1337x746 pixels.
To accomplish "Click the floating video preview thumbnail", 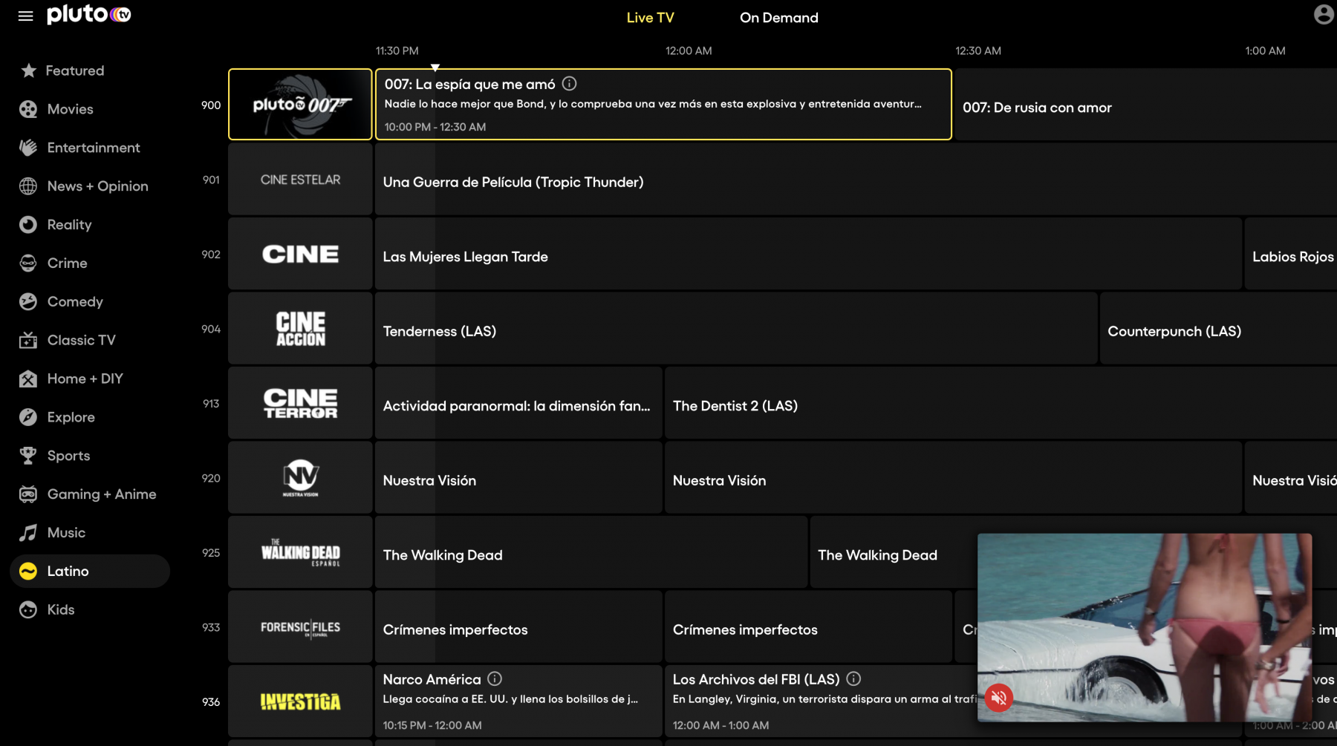I will coord(1144,616).
